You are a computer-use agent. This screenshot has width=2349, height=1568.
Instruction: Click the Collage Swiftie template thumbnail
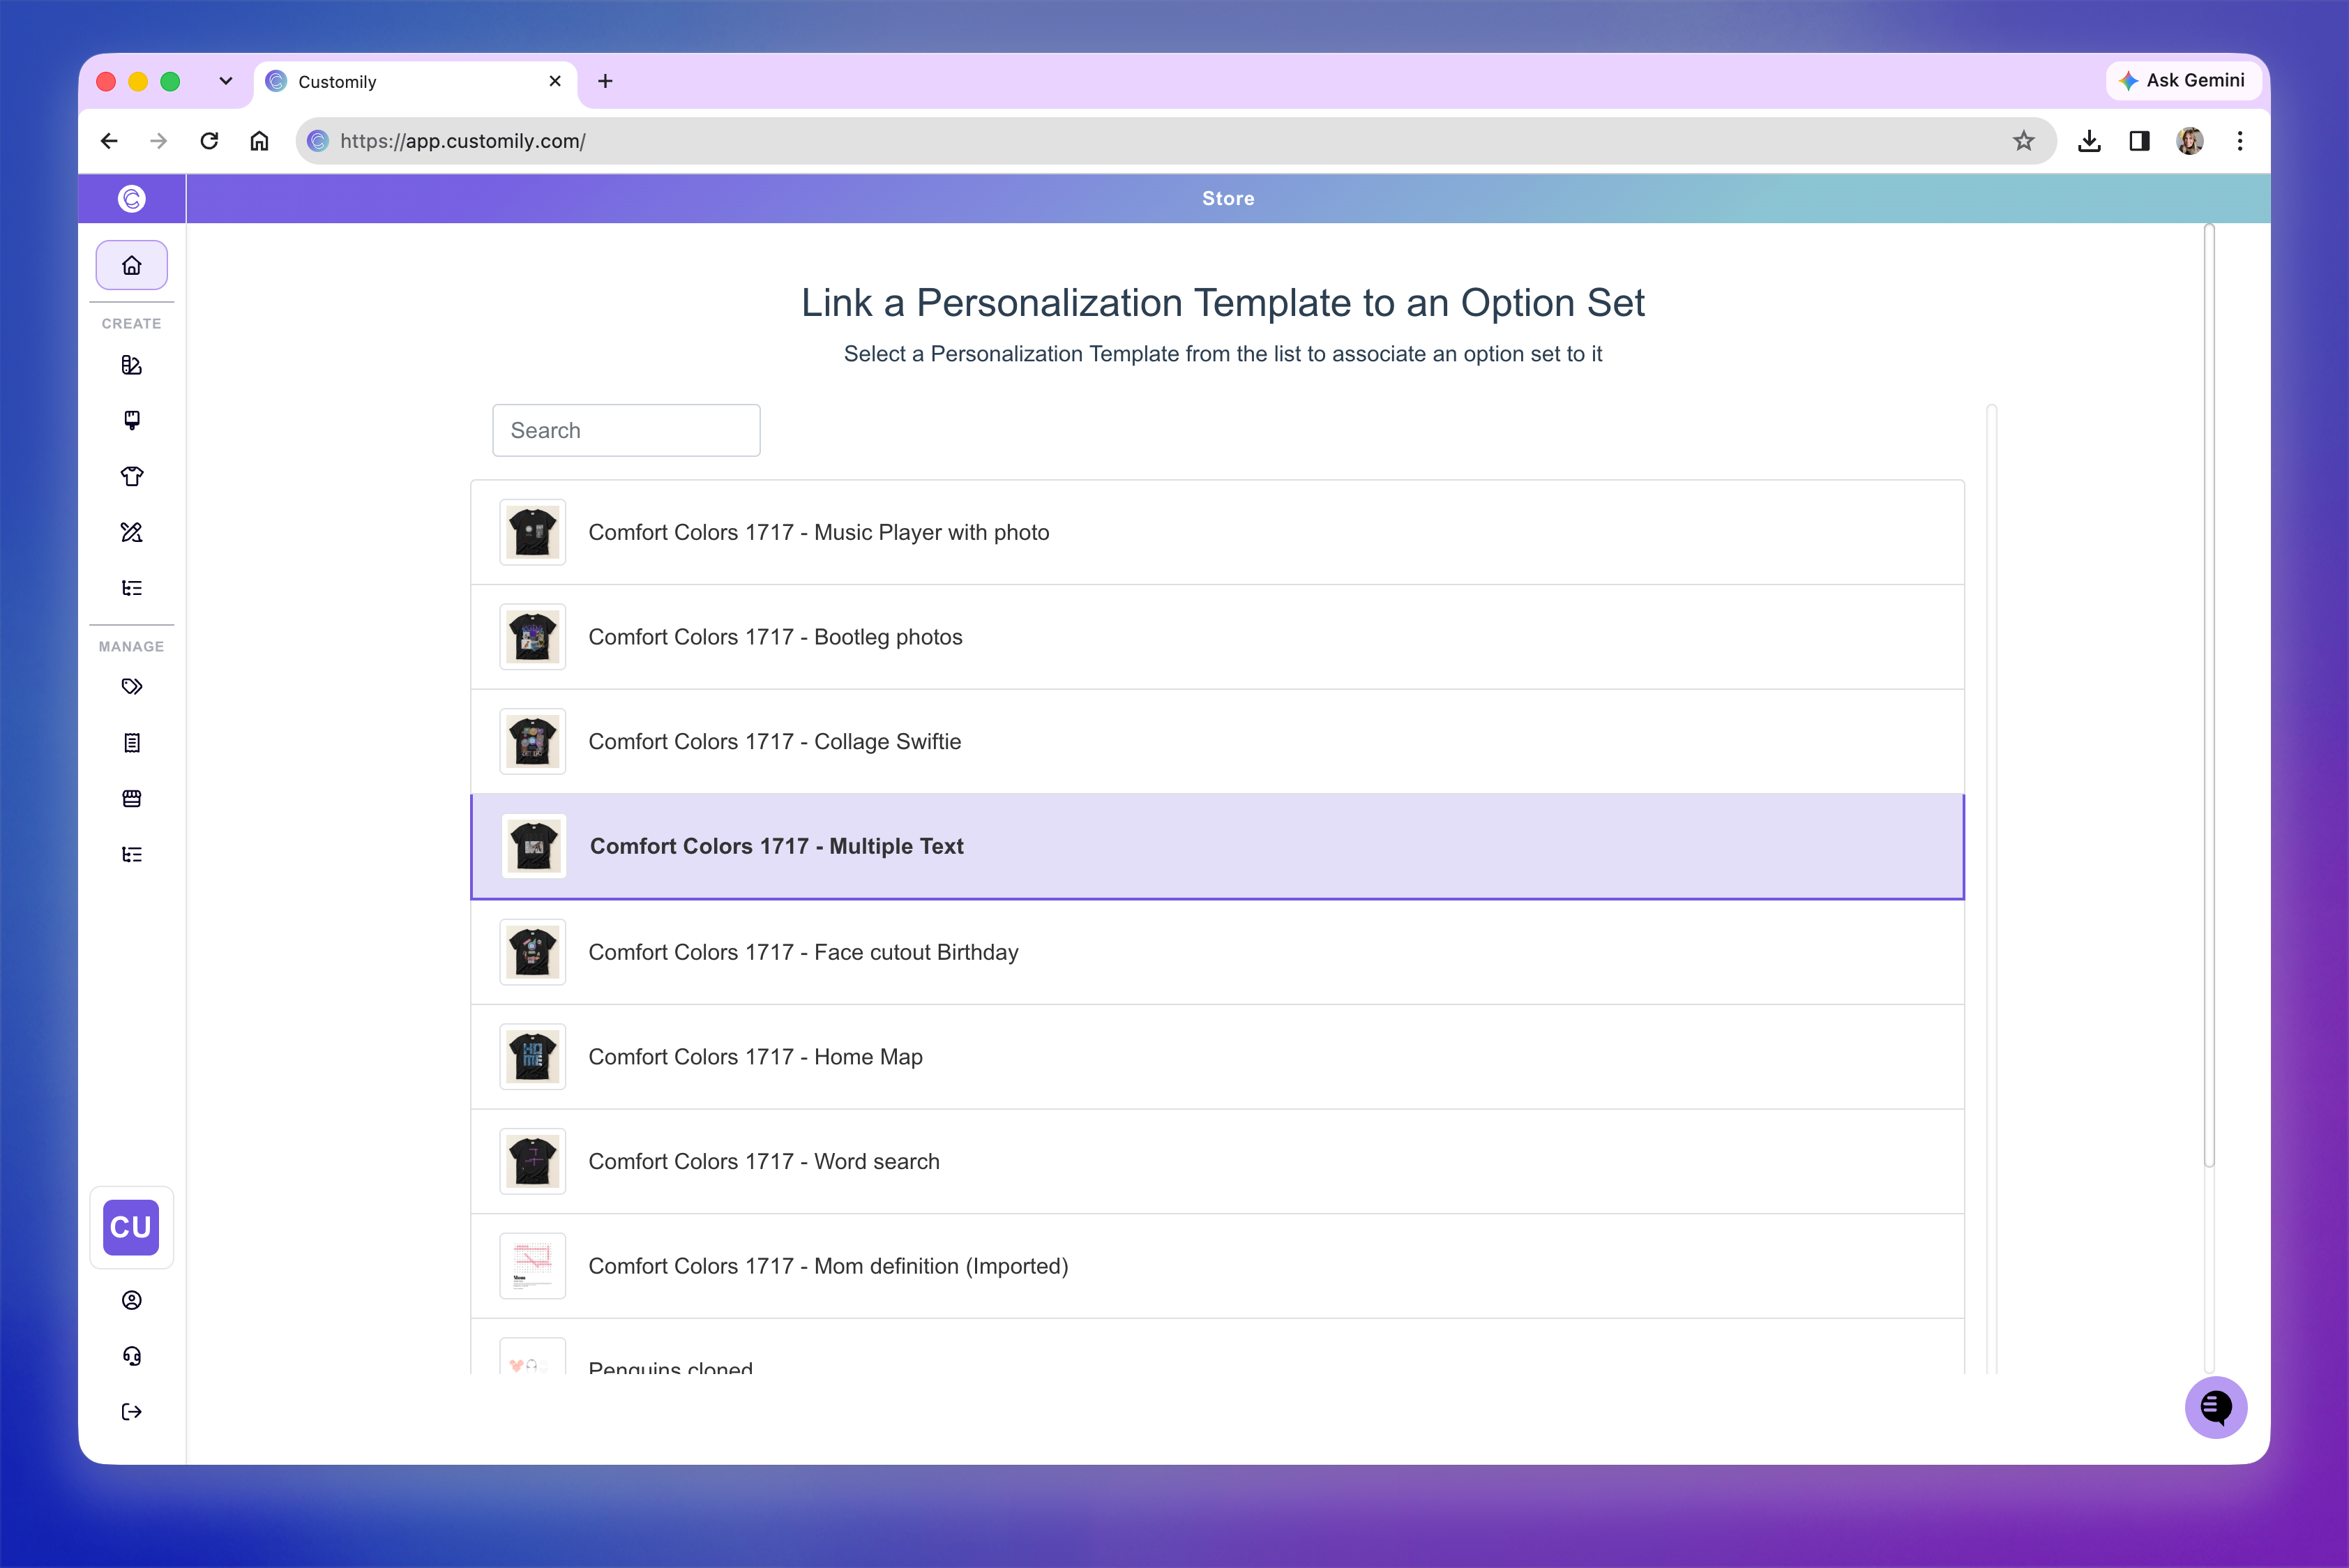tap(533, 741)
